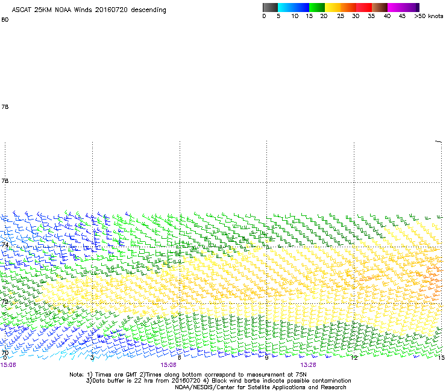Click the NOAA/NESDIS Center for Satellite Applications credit
This screenshot has width=446, height=391.
pyautogui.click(x=260, y=387)
